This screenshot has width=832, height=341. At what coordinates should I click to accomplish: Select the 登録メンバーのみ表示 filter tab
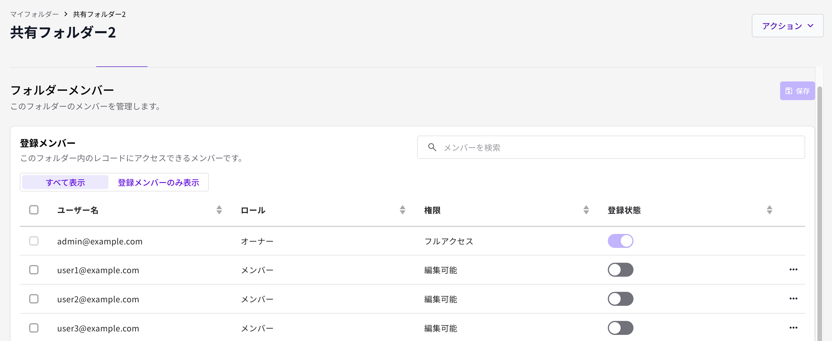(158, 182)
